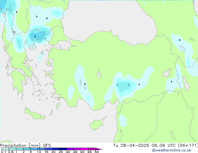This screenshot has height=153, width=198.
Task: Click the 45–50 mm legend swatch
Action: (x=92, y=149)
